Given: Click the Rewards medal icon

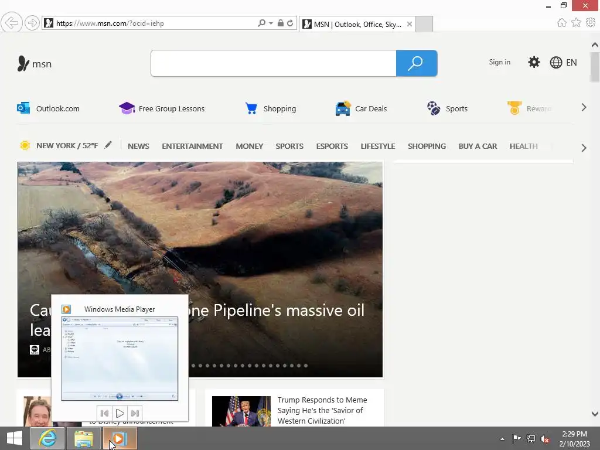Looking at the screenshot, I should pyautogui.click(x=514, y=108).
